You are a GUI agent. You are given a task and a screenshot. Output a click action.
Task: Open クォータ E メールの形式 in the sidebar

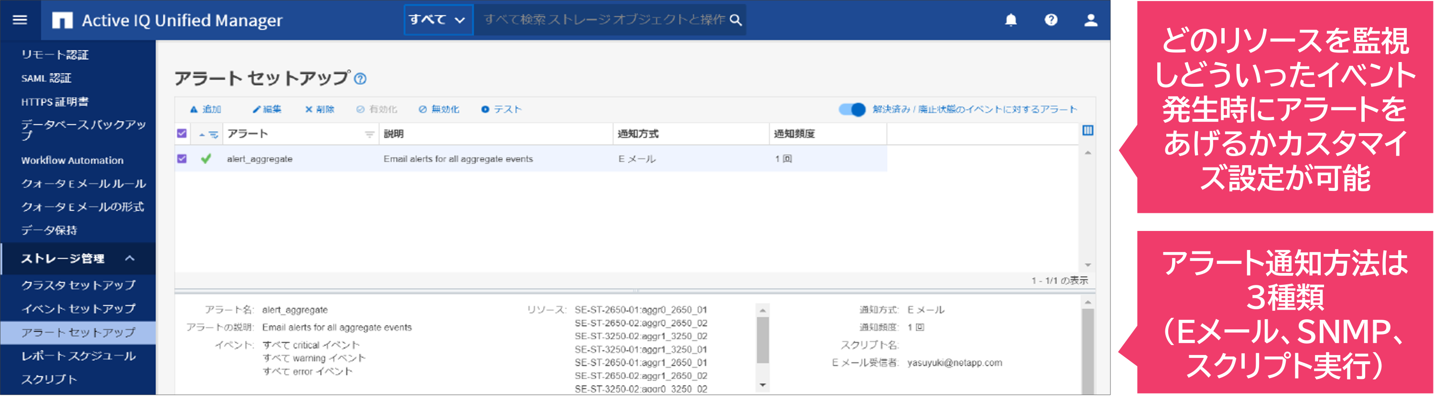[x=82, y=207]
